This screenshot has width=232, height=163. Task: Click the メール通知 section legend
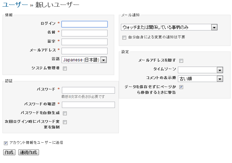pos(130,15)
